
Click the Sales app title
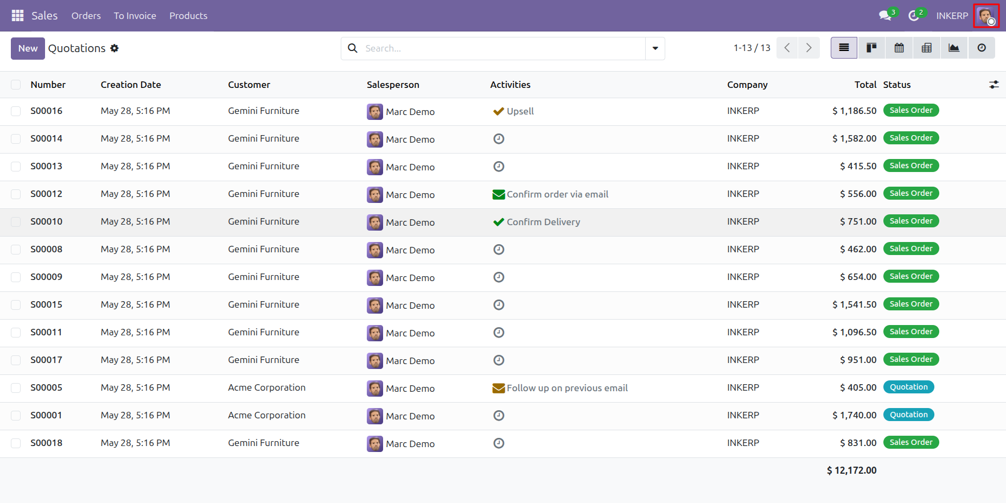click(44, 16)
